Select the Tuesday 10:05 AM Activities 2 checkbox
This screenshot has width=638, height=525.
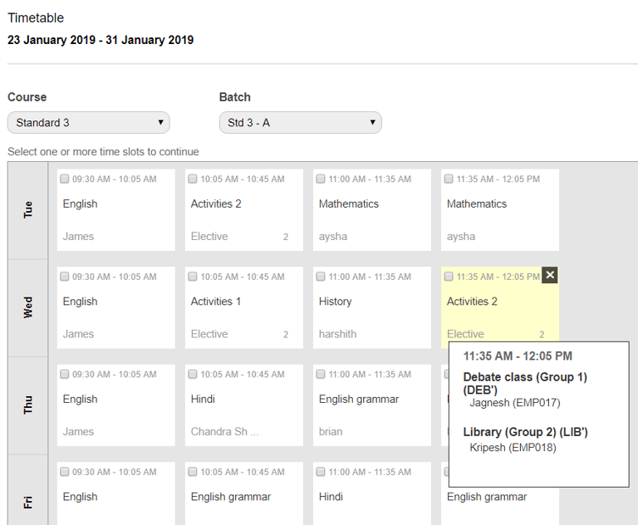[193, 179]
